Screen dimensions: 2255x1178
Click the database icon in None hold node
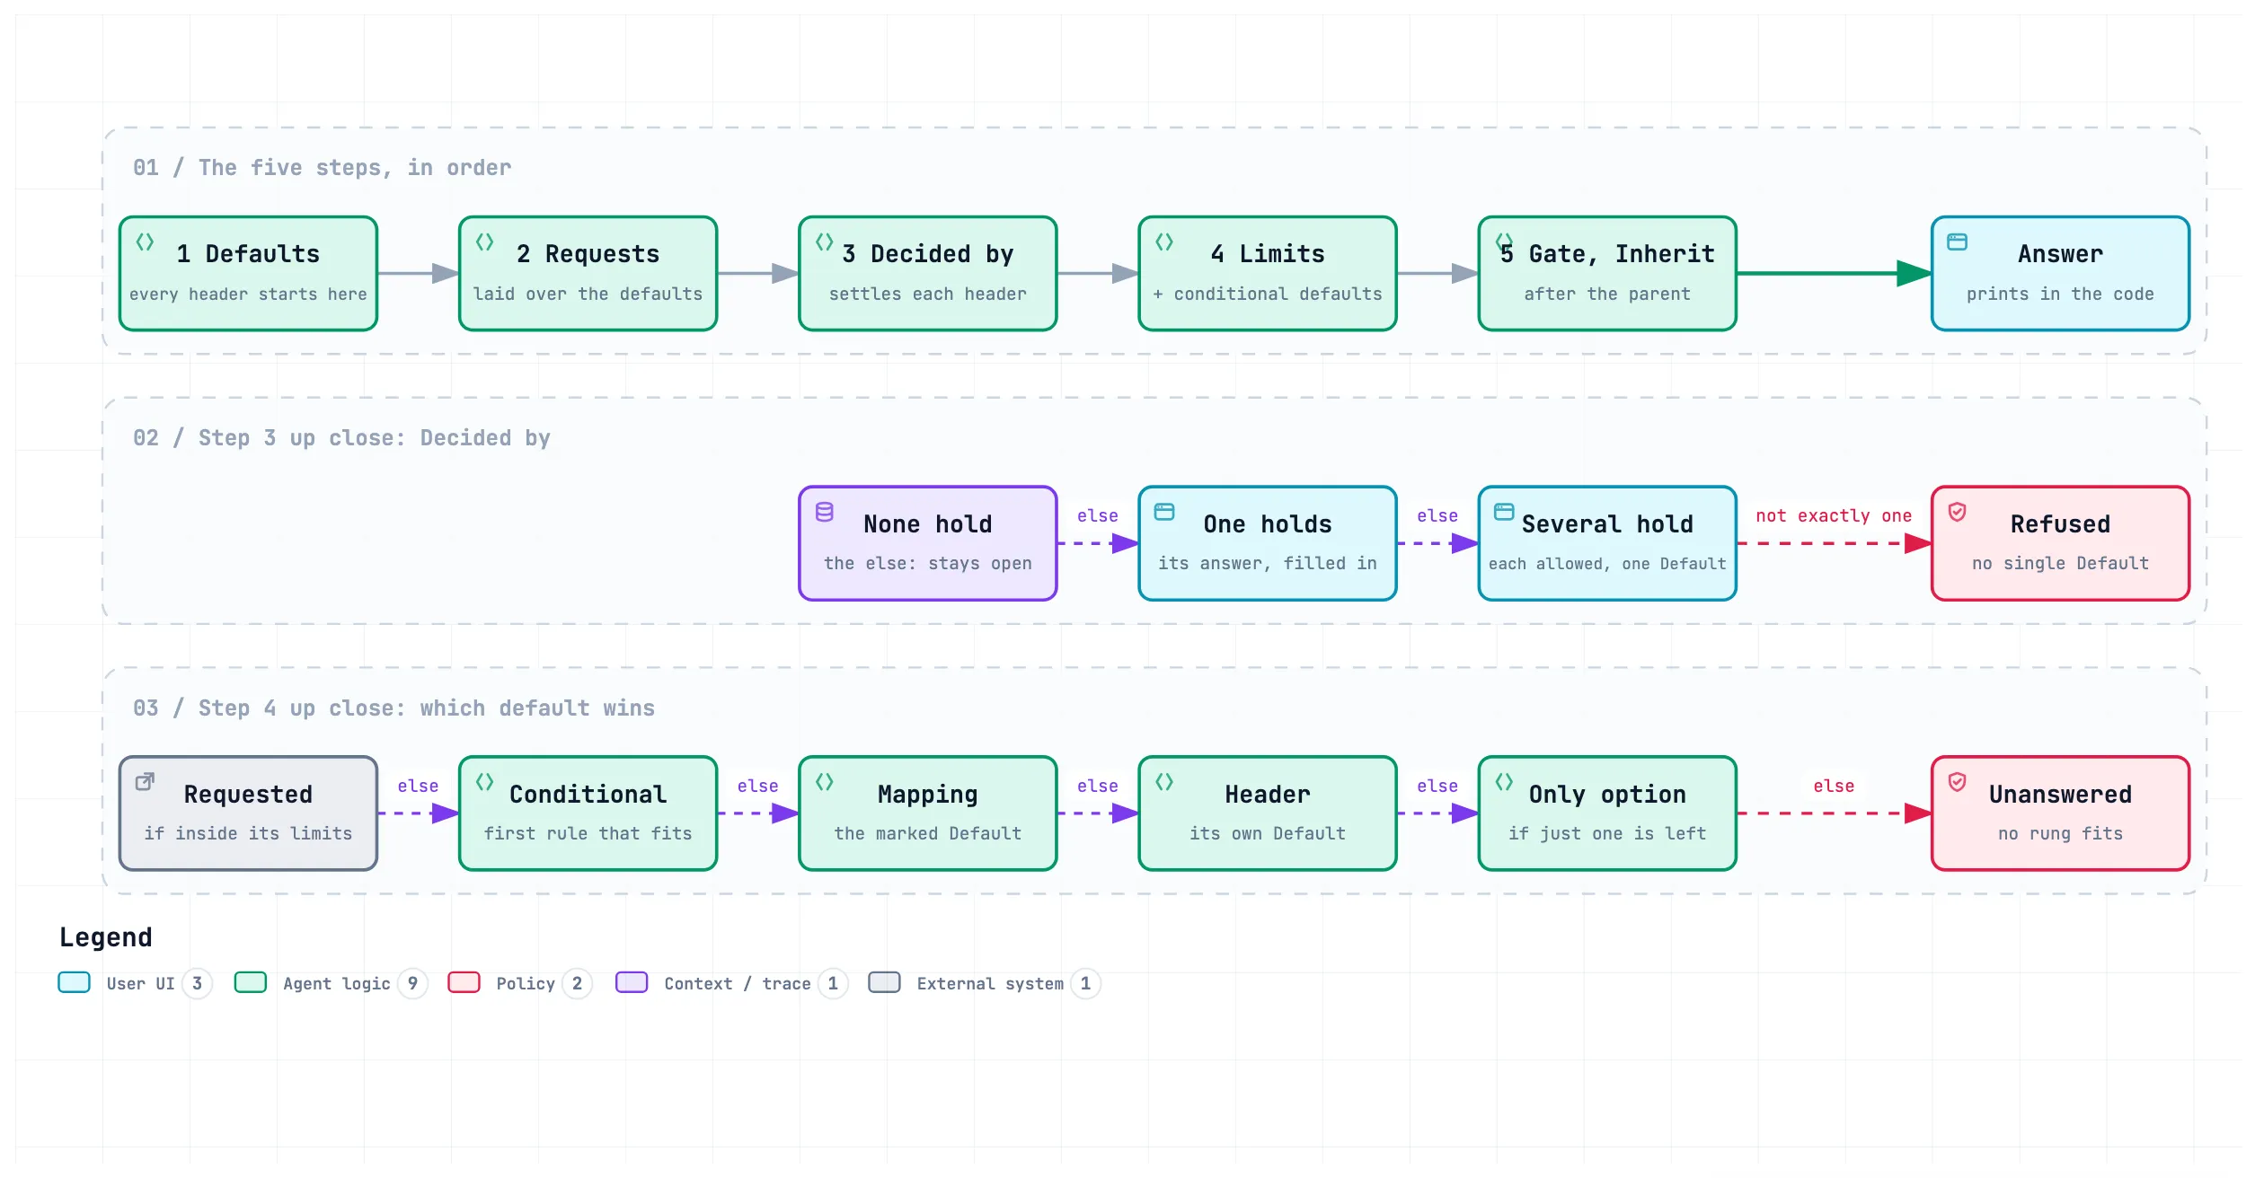825,512
